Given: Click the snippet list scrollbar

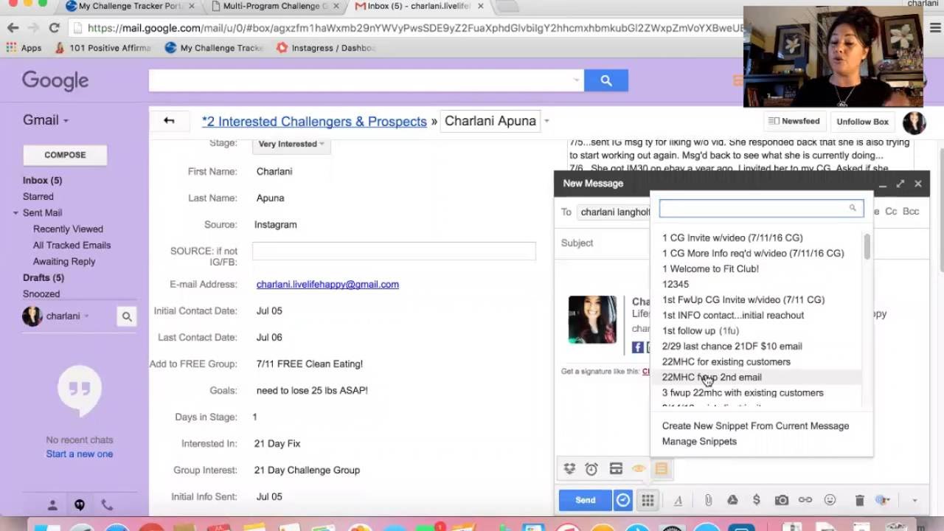Looking at the screenshot, I should click(867, 247).
